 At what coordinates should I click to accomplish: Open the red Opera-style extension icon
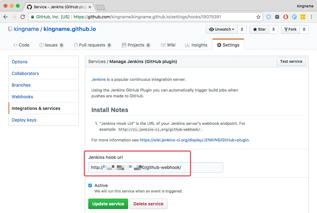pos(286,17)
